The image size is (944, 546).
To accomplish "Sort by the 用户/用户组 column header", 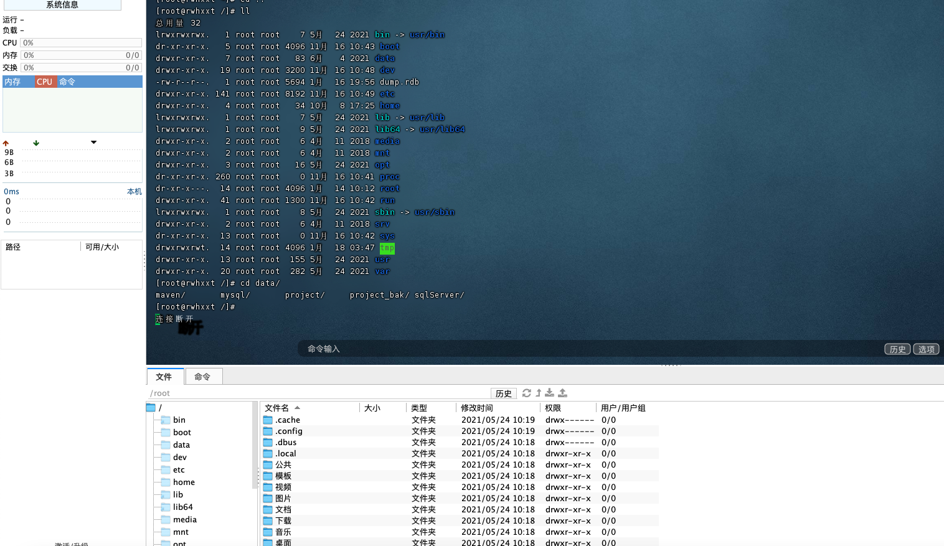I will click(x=627, y=408).
